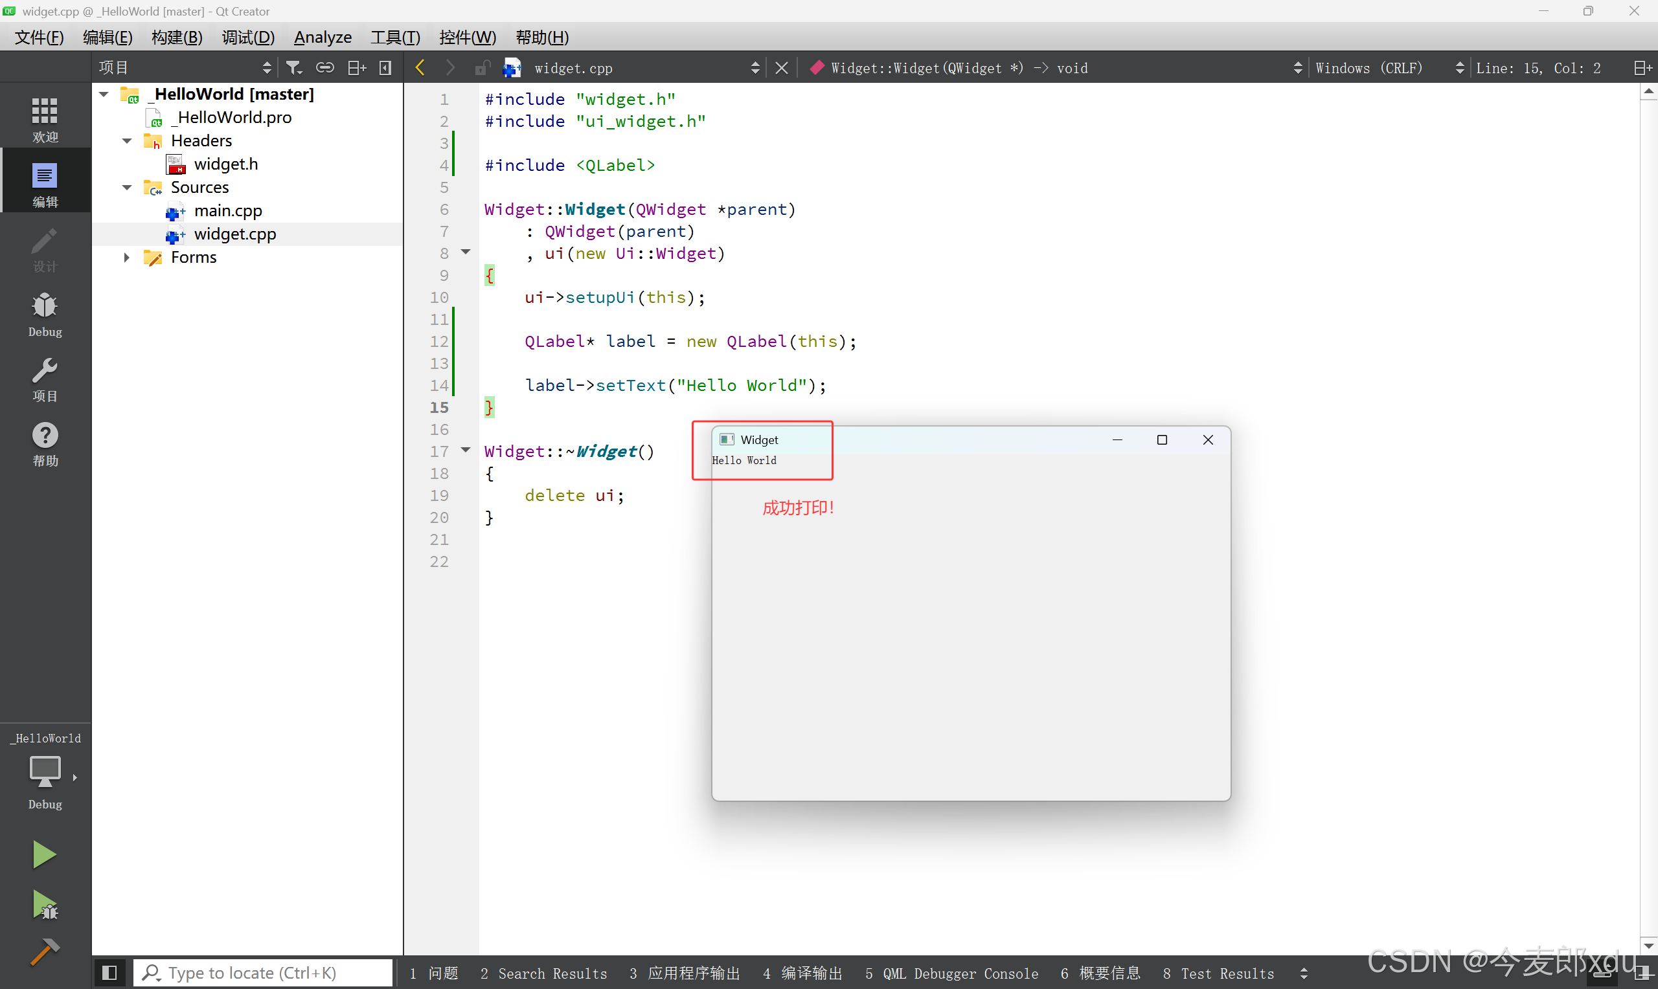Open the Welcome mode grid icon
The image size is (1658, 989).
(x=45, y=118)
